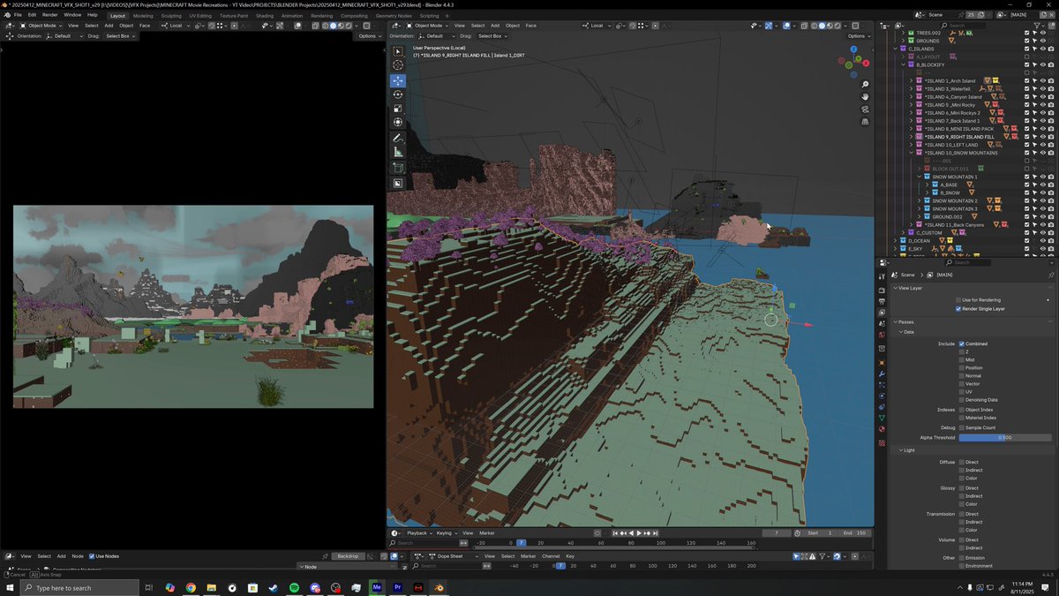The height and width of the screenshot is (596, 1059).
Task: Open the Material properties tab
Action: 882,430
